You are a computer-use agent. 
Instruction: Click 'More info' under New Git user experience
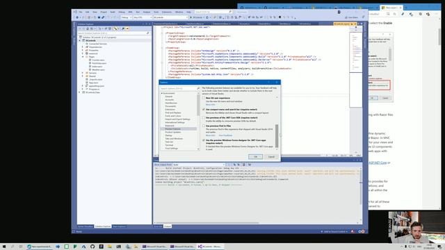tap(210, 105)
